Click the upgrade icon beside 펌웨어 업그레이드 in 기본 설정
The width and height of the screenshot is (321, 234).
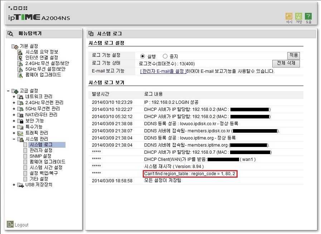pyautogui.click(x=20, y=75)
